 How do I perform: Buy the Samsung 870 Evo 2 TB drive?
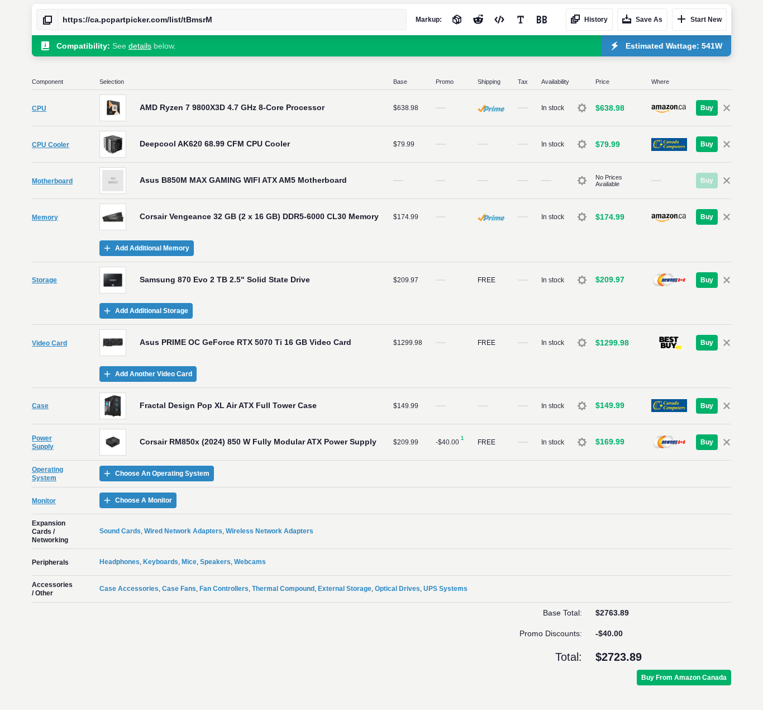tap(707, 280)
